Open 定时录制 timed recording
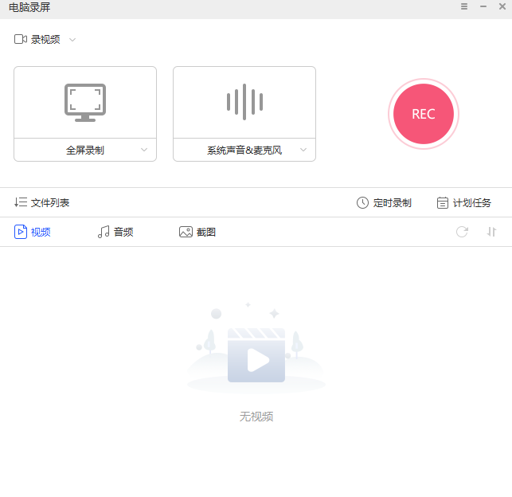 (x=384, y=203)
